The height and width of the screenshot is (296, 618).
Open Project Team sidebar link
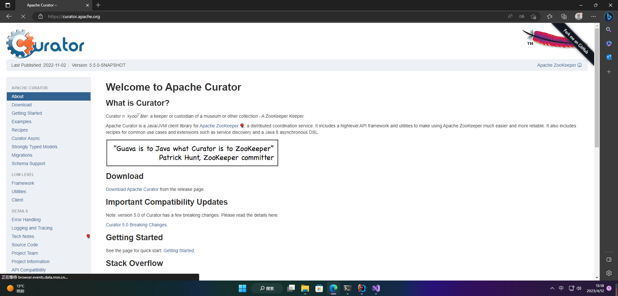coord(25,253)
